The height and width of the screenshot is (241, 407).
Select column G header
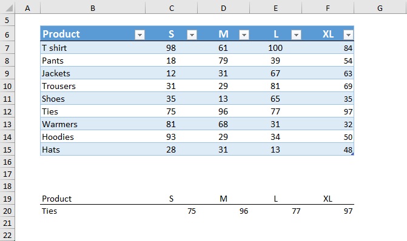tap(380, 8)
